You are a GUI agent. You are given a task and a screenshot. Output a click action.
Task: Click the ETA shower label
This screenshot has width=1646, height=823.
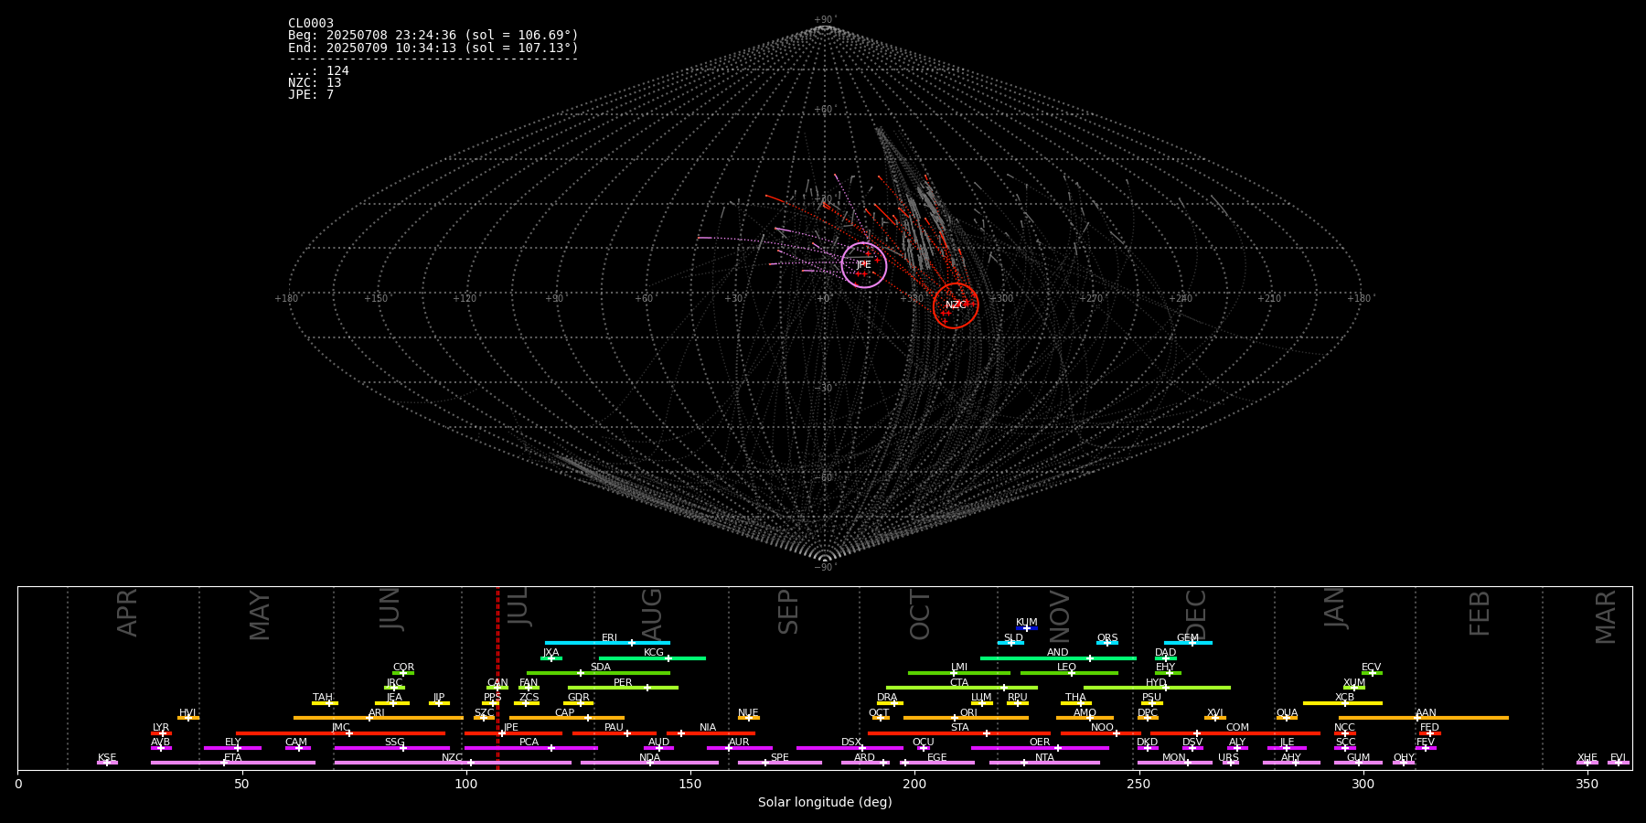[233, 758]
